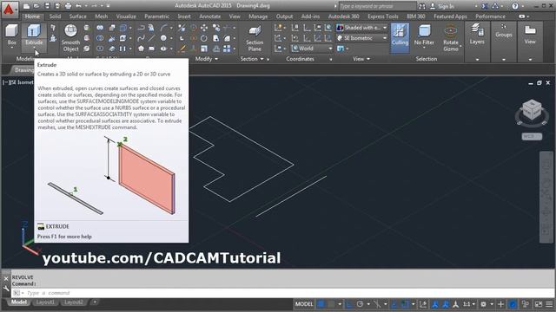Viewport: 556px width, 312px height.
Task: Click the search binoculars icon in title bar
Action: pyautogui.click(x=422, y=6)
